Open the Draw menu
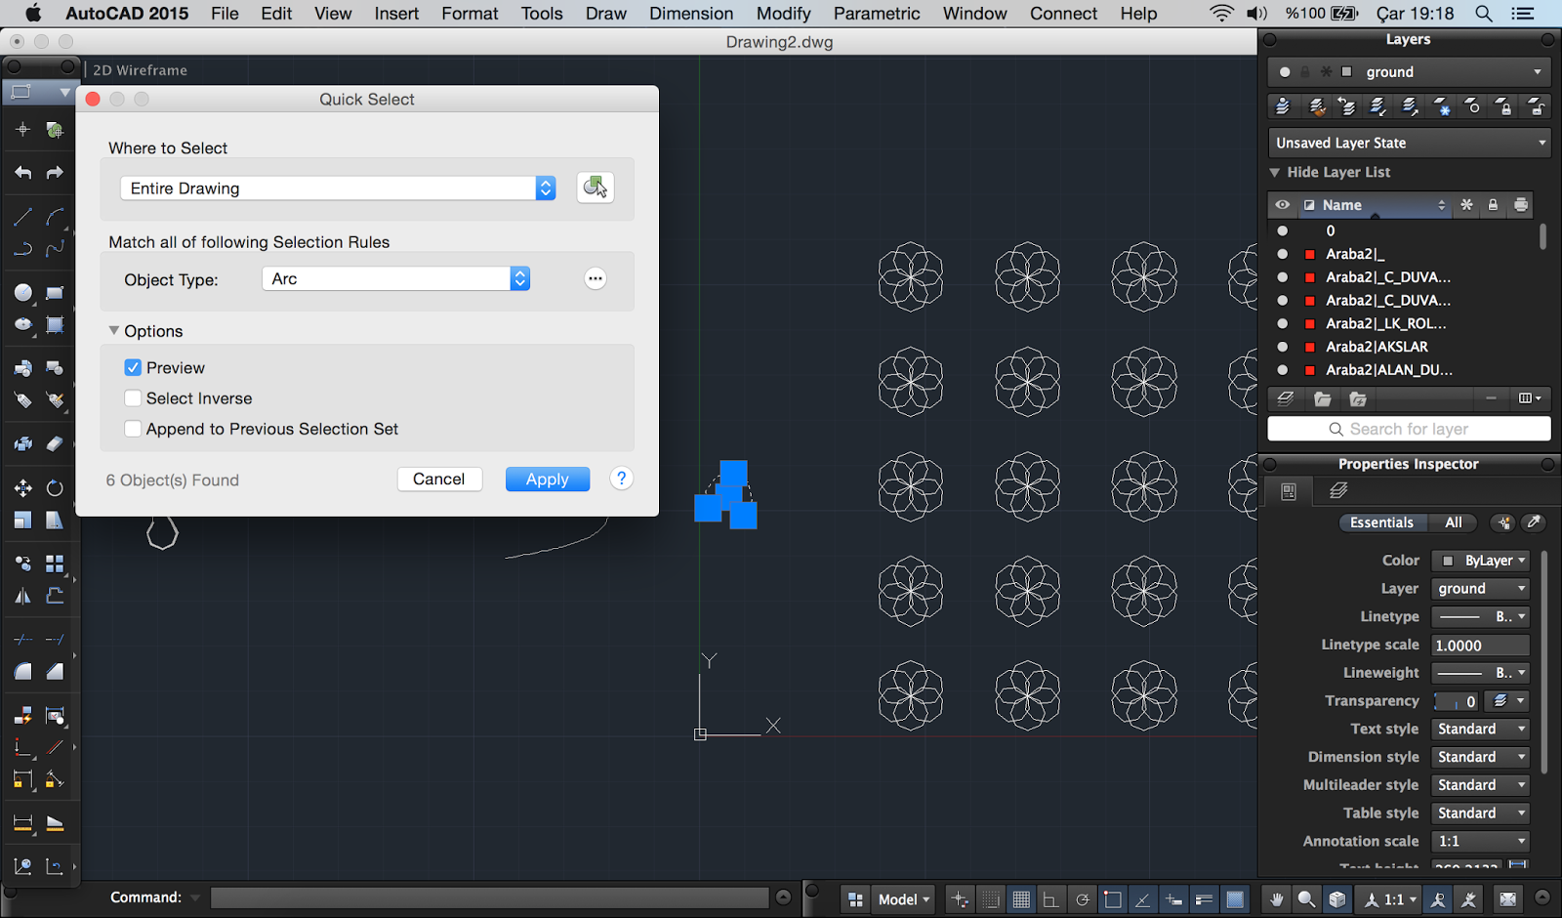 [x=605, y=14]
